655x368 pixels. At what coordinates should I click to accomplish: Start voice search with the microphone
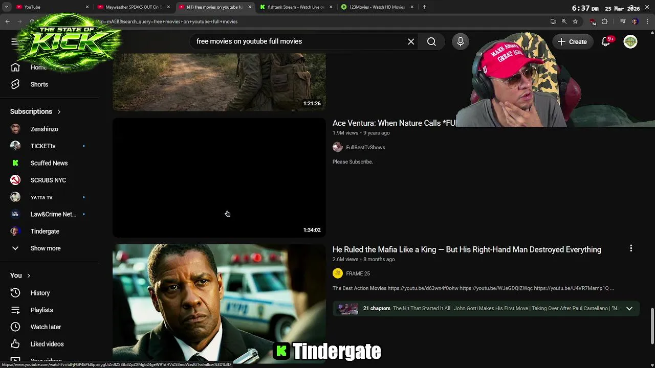(x=460, y=41)
